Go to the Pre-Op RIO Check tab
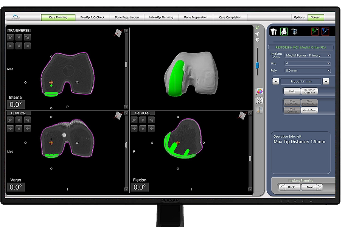 pyautogui.click(x=92, y=17)
